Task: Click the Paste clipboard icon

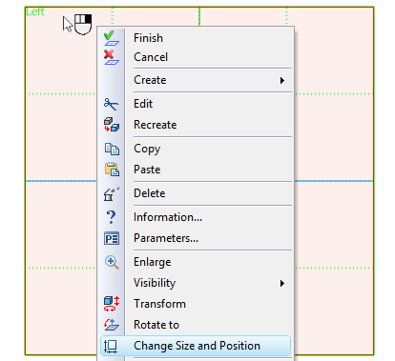Action: tap(112, 170)
